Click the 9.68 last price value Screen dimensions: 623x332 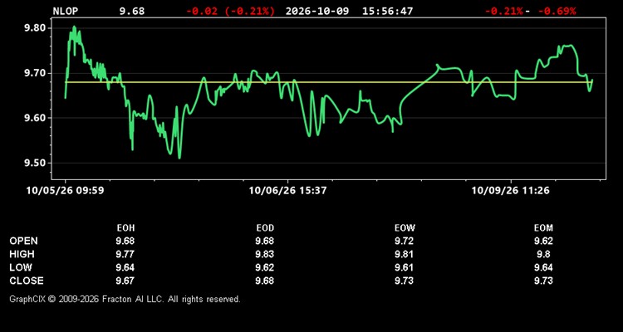pos(132,11)
